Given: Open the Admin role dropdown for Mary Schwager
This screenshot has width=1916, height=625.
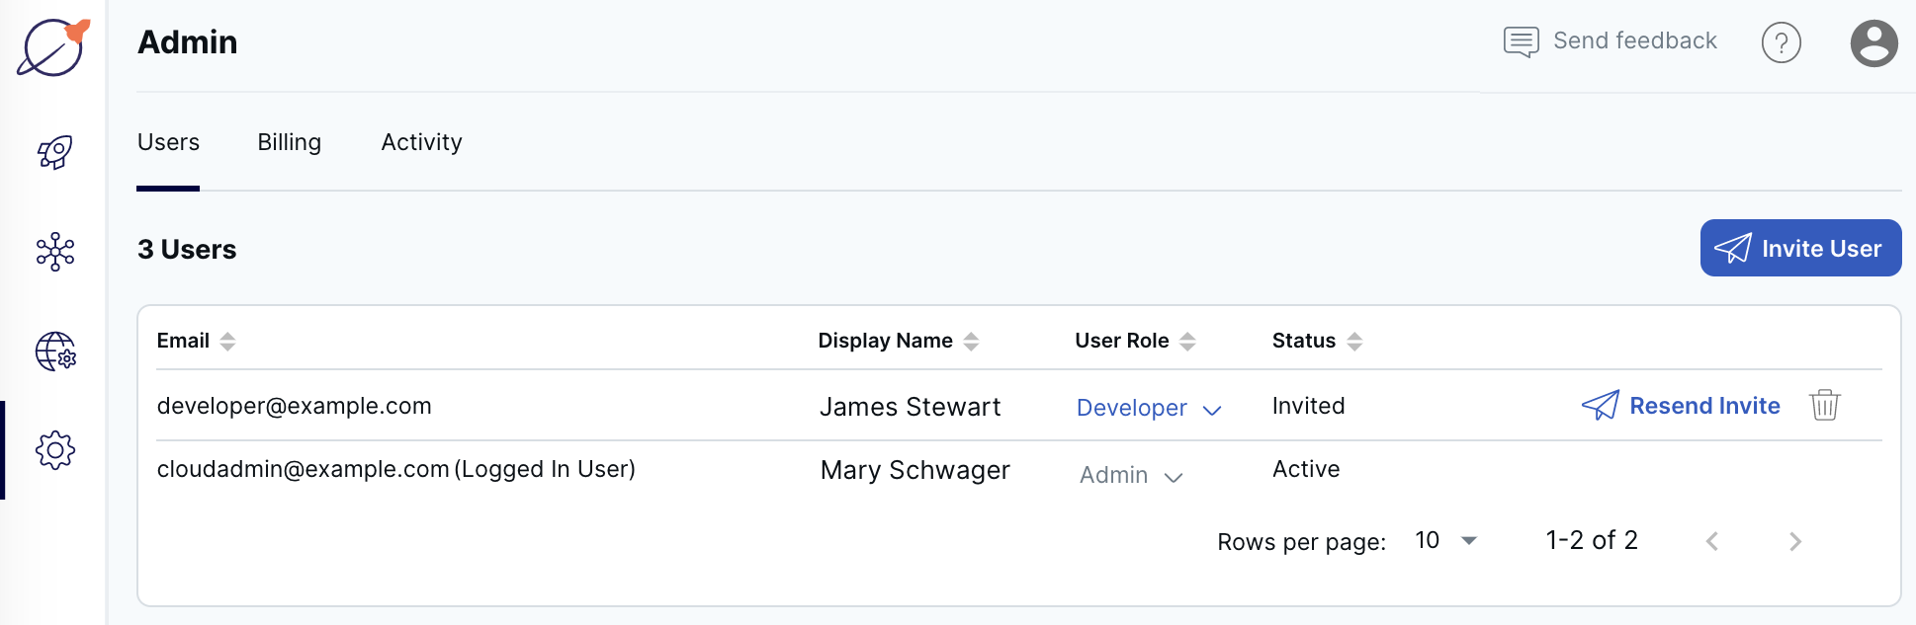Looking at the screenshot, I should tap(1130, 475).
